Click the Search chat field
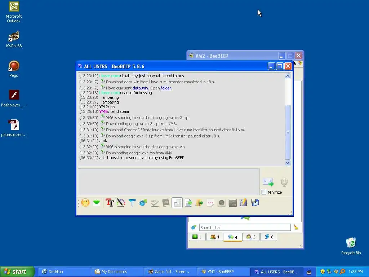 [x=245, y=228]
